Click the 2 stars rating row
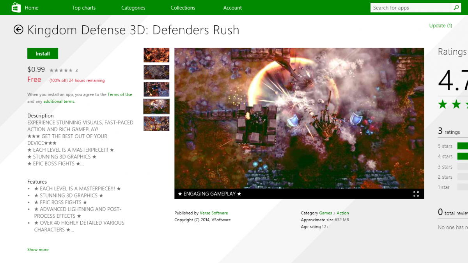Image resolution: width=468 pixels, height=263 pixels. tap(453, 177)
